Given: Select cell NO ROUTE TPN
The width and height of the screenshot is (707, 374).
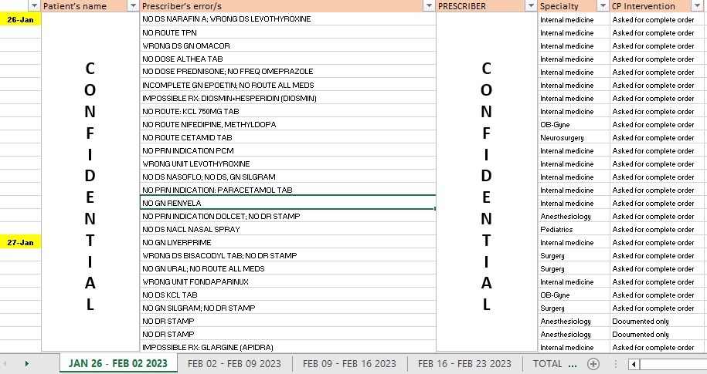Looking at the screenshot, I should [x=287, y=32].
